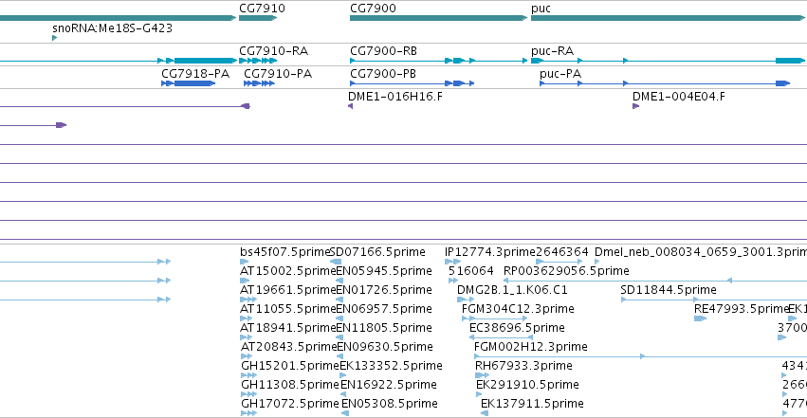This screenshot has height=418, width=807.
Task: Select the EN01726.5prime EST label
Action: 384,290
